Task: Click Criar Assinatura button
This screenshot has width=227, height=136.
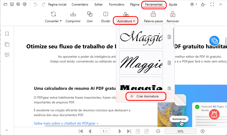Action: pyautogui.click(x=146, y=96)
